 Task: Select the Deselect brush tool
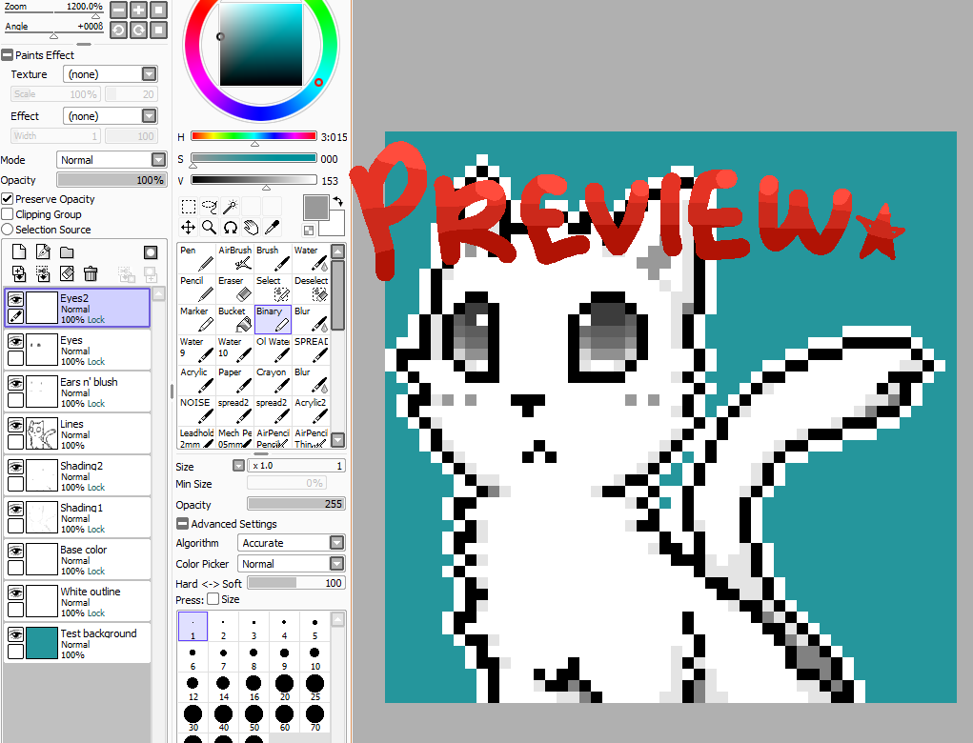pyautogui.click(x=311, y=289)
